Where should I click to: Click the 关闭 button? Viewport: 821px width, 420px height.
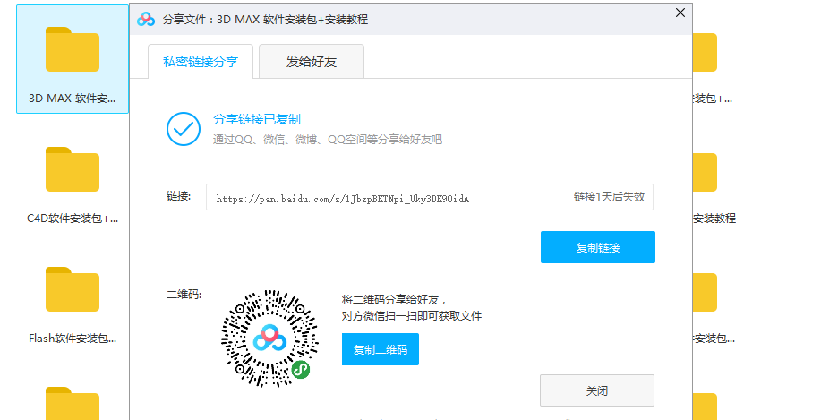597,390
